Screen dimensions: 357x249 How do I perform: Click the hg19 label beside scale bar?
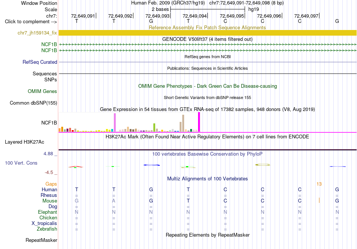click(x=254, y=9)
